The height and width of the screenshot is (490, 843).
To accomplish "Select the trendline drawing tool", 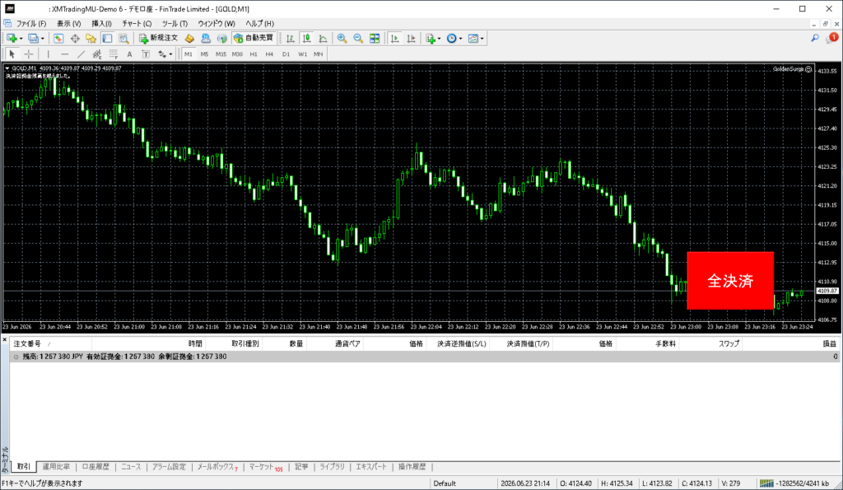I will tap(82, 54).
